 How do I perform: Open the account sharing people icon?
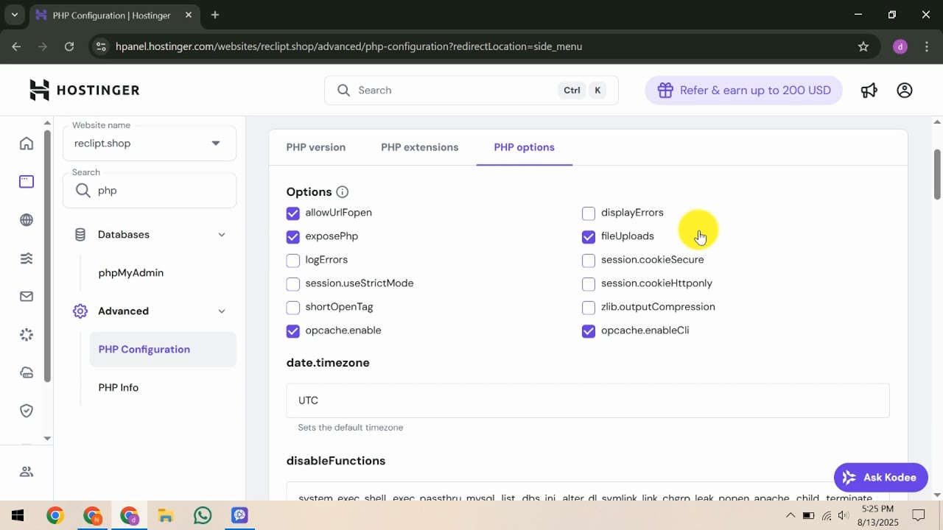[27, 472]
